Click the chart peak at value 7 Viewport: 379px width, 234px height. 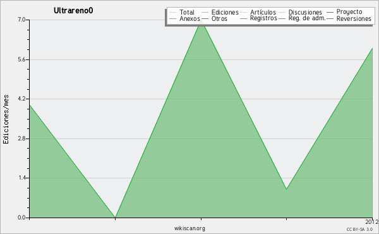tap(201, 20)
